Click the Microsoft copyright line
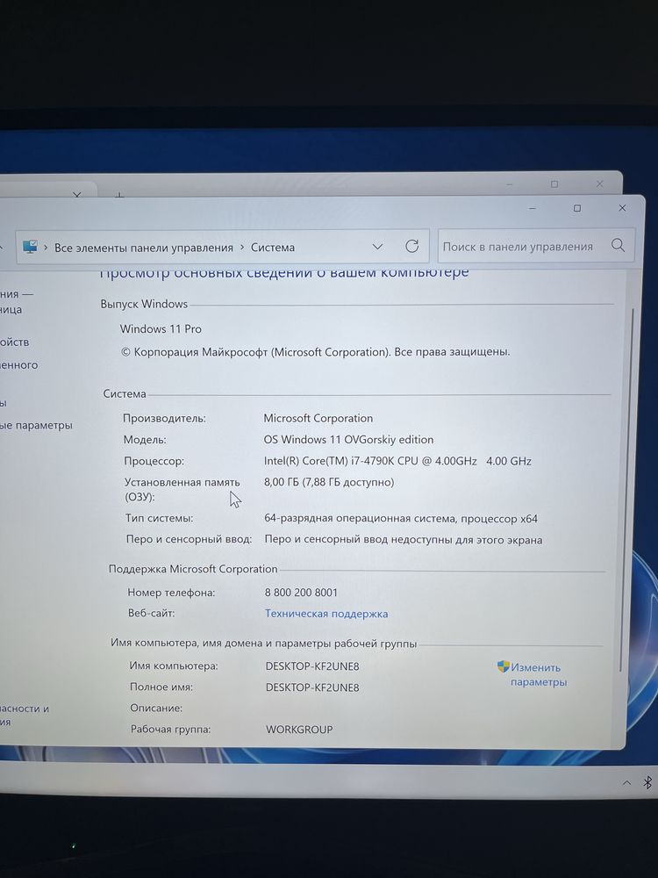The width and height of the screenshot is (658, 878). pyautogui.click(x=316, y=352)
